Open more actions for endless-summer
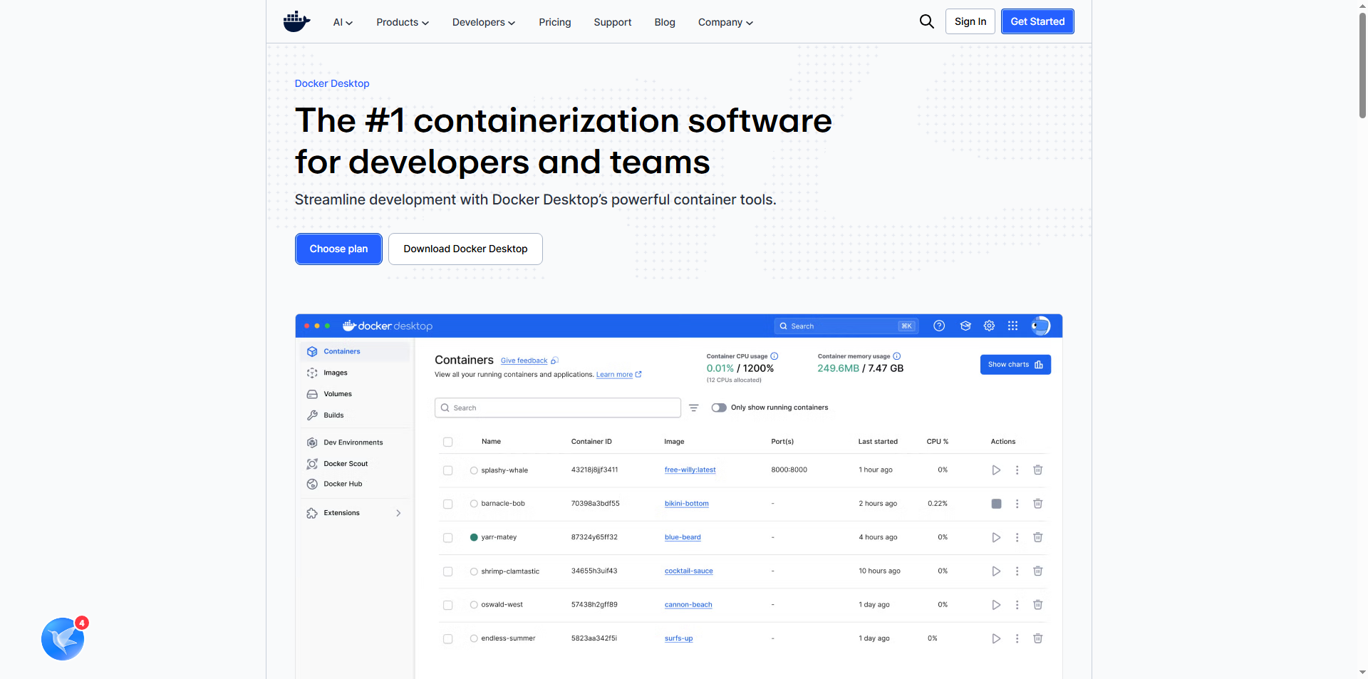This screenshot has width=1368, height=679. coord(1017,638)
